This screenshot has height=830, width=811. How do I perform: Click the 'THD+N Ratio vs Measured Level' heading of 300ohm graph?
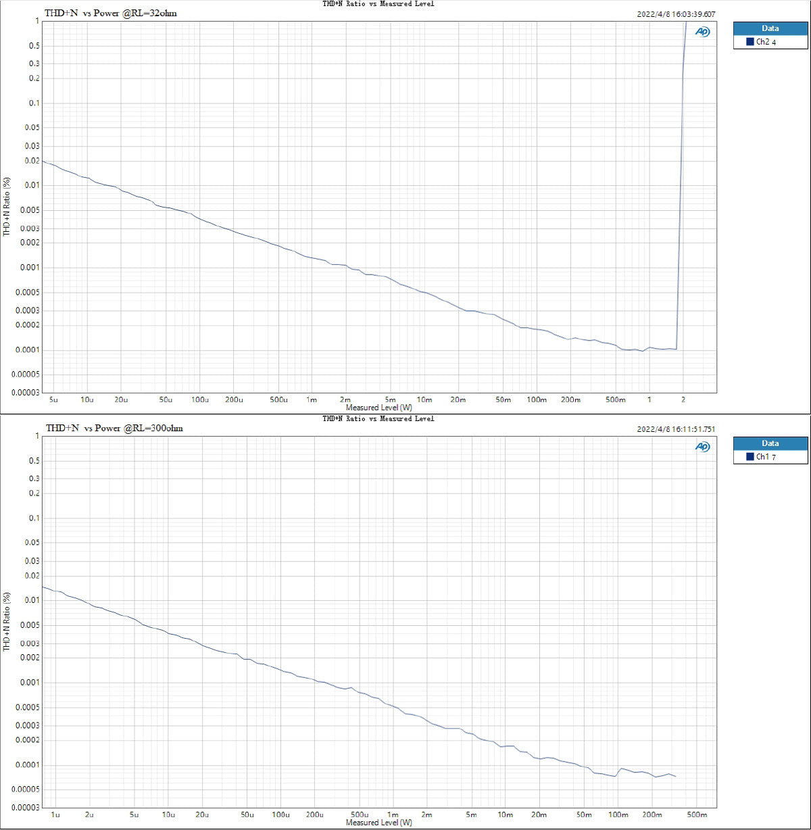pyautogui.click(x=378, y=419)
